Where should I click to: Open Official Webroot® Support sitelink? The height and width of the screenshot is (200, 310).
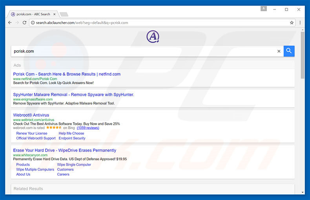point(36,138)
